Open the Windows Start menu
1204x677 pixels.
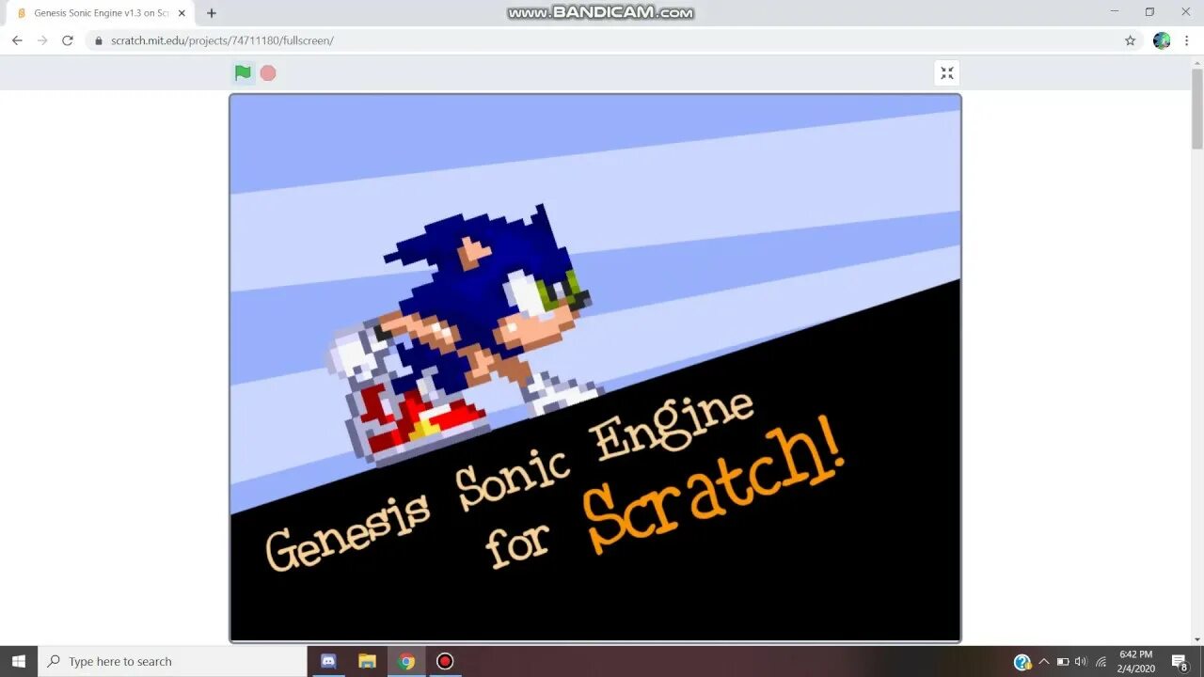click(19, 661)
